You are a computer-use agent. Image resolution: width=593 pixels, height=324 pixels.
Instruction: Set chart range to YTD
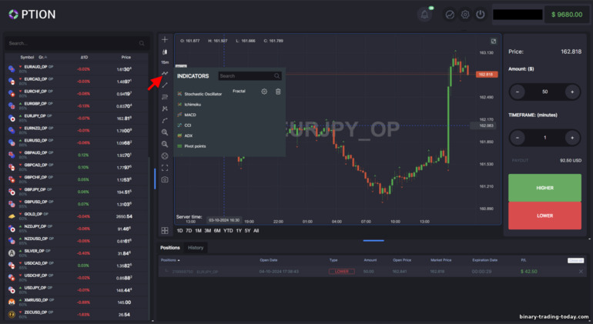228,231
